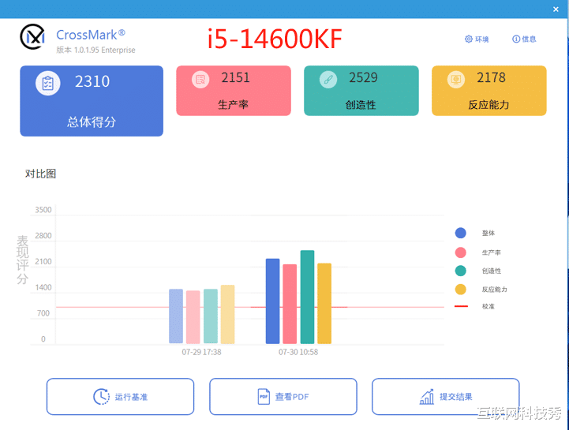This screenshot has height=430, width=569.
Task: Toggle the red 校准 legend line
Action: tap(461, 307)
